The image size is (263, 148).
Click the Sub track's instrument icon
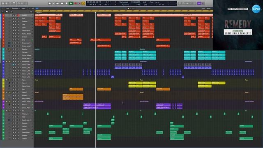click(9, 89)
